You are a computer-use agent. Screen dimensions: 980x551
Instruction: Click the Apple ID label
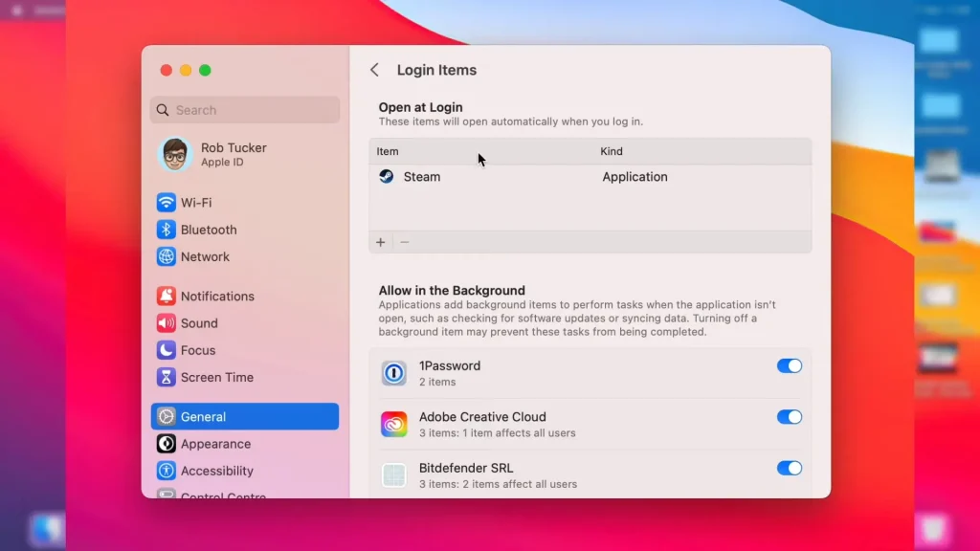[x=222, y=162]
